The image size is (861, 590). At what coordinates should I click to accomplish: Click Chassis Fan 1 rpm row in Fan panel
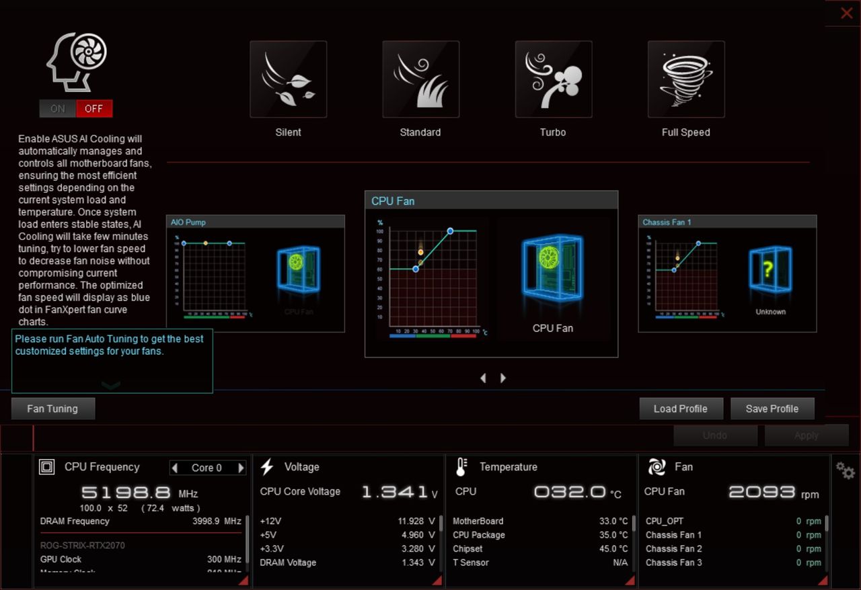pos(733,535)
